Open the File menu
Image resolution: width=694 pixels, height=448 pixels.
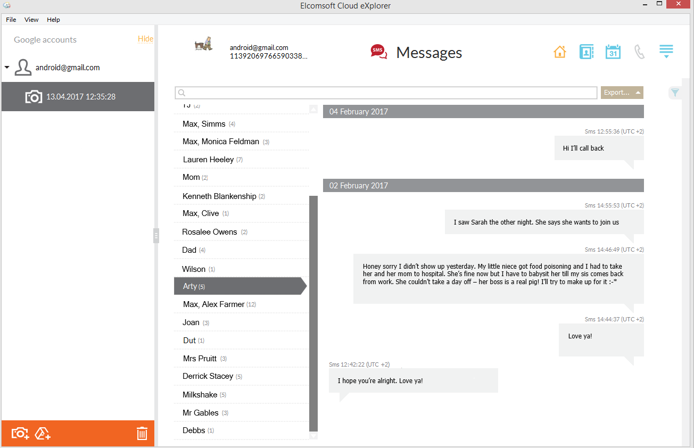coord(11,20)
